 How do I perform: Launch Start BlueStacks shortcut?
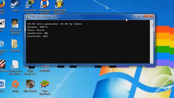coord(45,87)
